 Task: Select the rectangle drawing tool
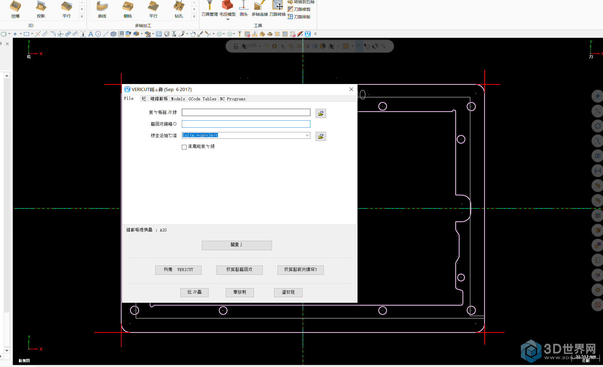point(26,34)
